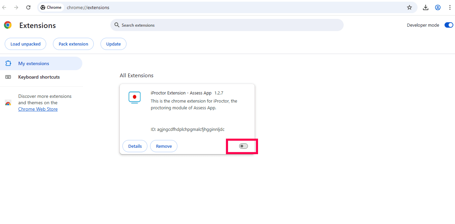The height and width of the screenshot is (224, 455).
Task: Reload the extensions page
Action: tap(28, 7)
